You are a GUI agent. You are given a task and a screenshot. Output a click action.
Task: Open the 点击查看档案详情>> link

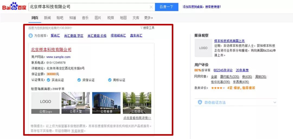(x=137, y=118)
